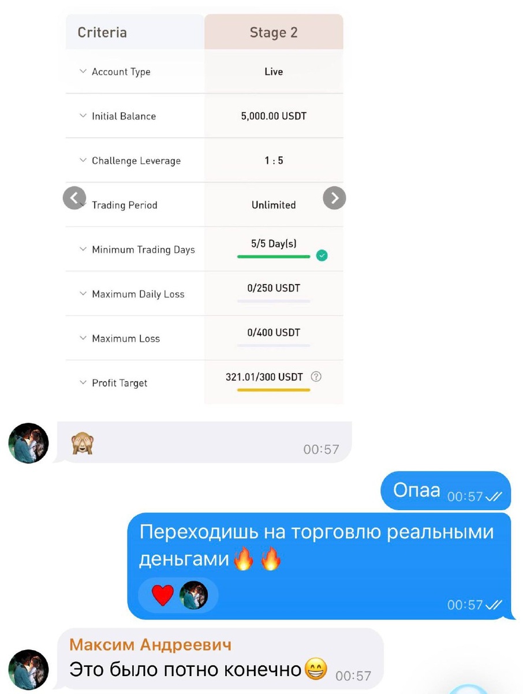The image size is (523, 694).
Task: Click the red heart reaction on the message
Action: [x=162, y=595]
